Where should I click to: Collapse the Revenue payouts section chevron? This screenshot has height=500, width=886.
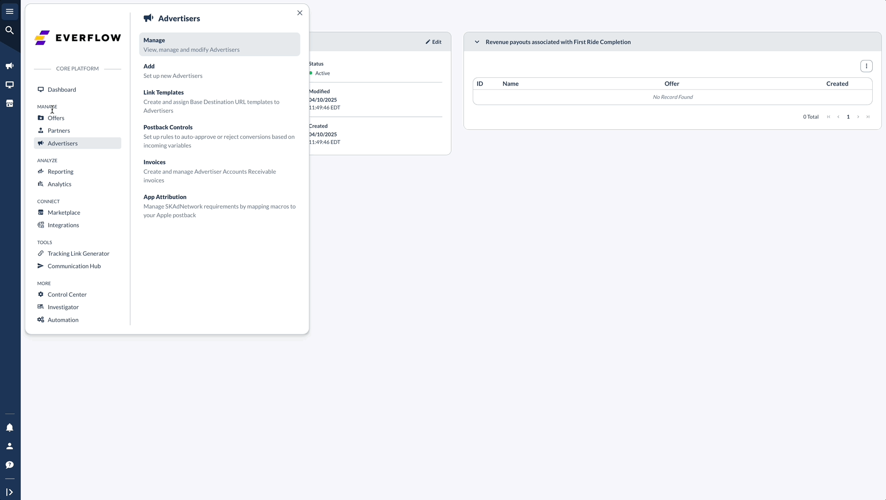[477, 42]
